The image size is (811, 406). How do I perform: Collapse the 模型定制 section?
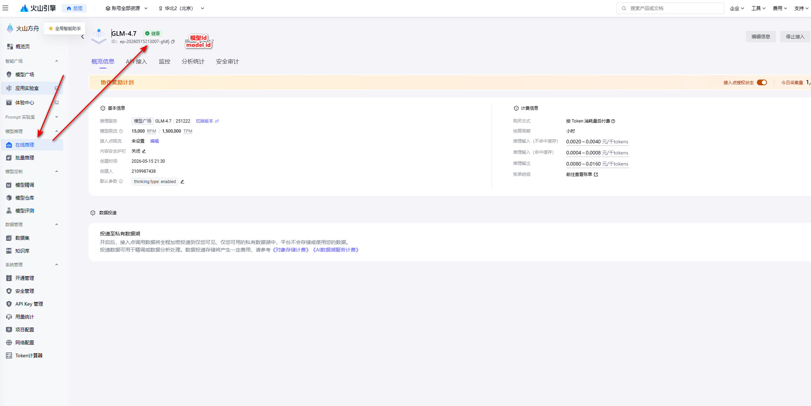click(x=56, y=171)
